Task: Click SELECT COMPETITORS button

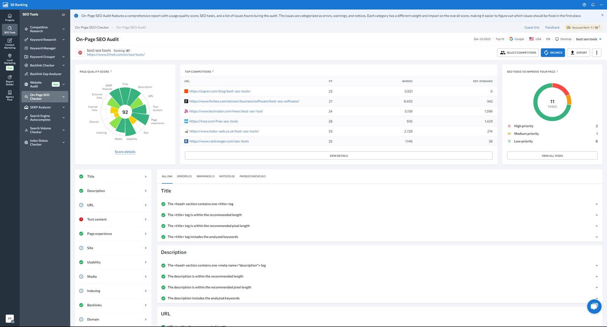Action: click(518, 53)
